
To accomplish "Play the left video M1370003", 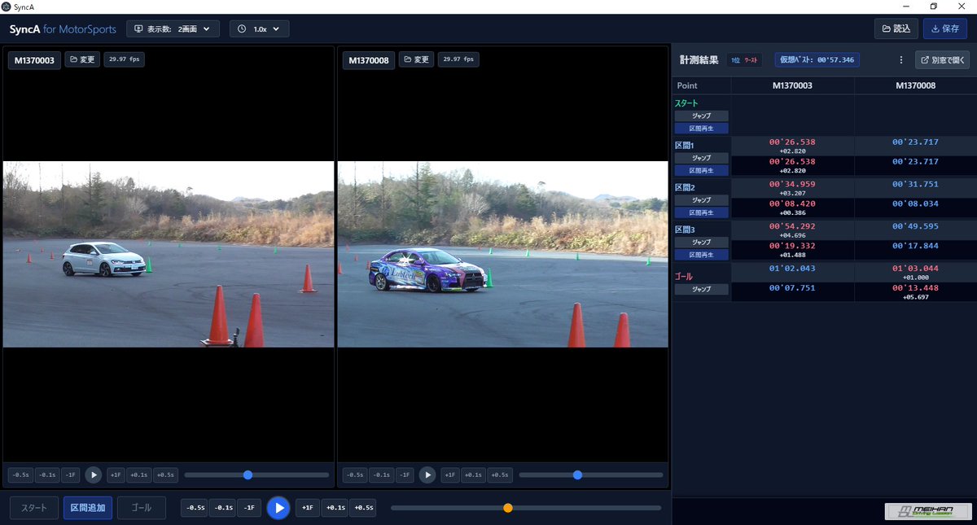I will pos(94,475).
